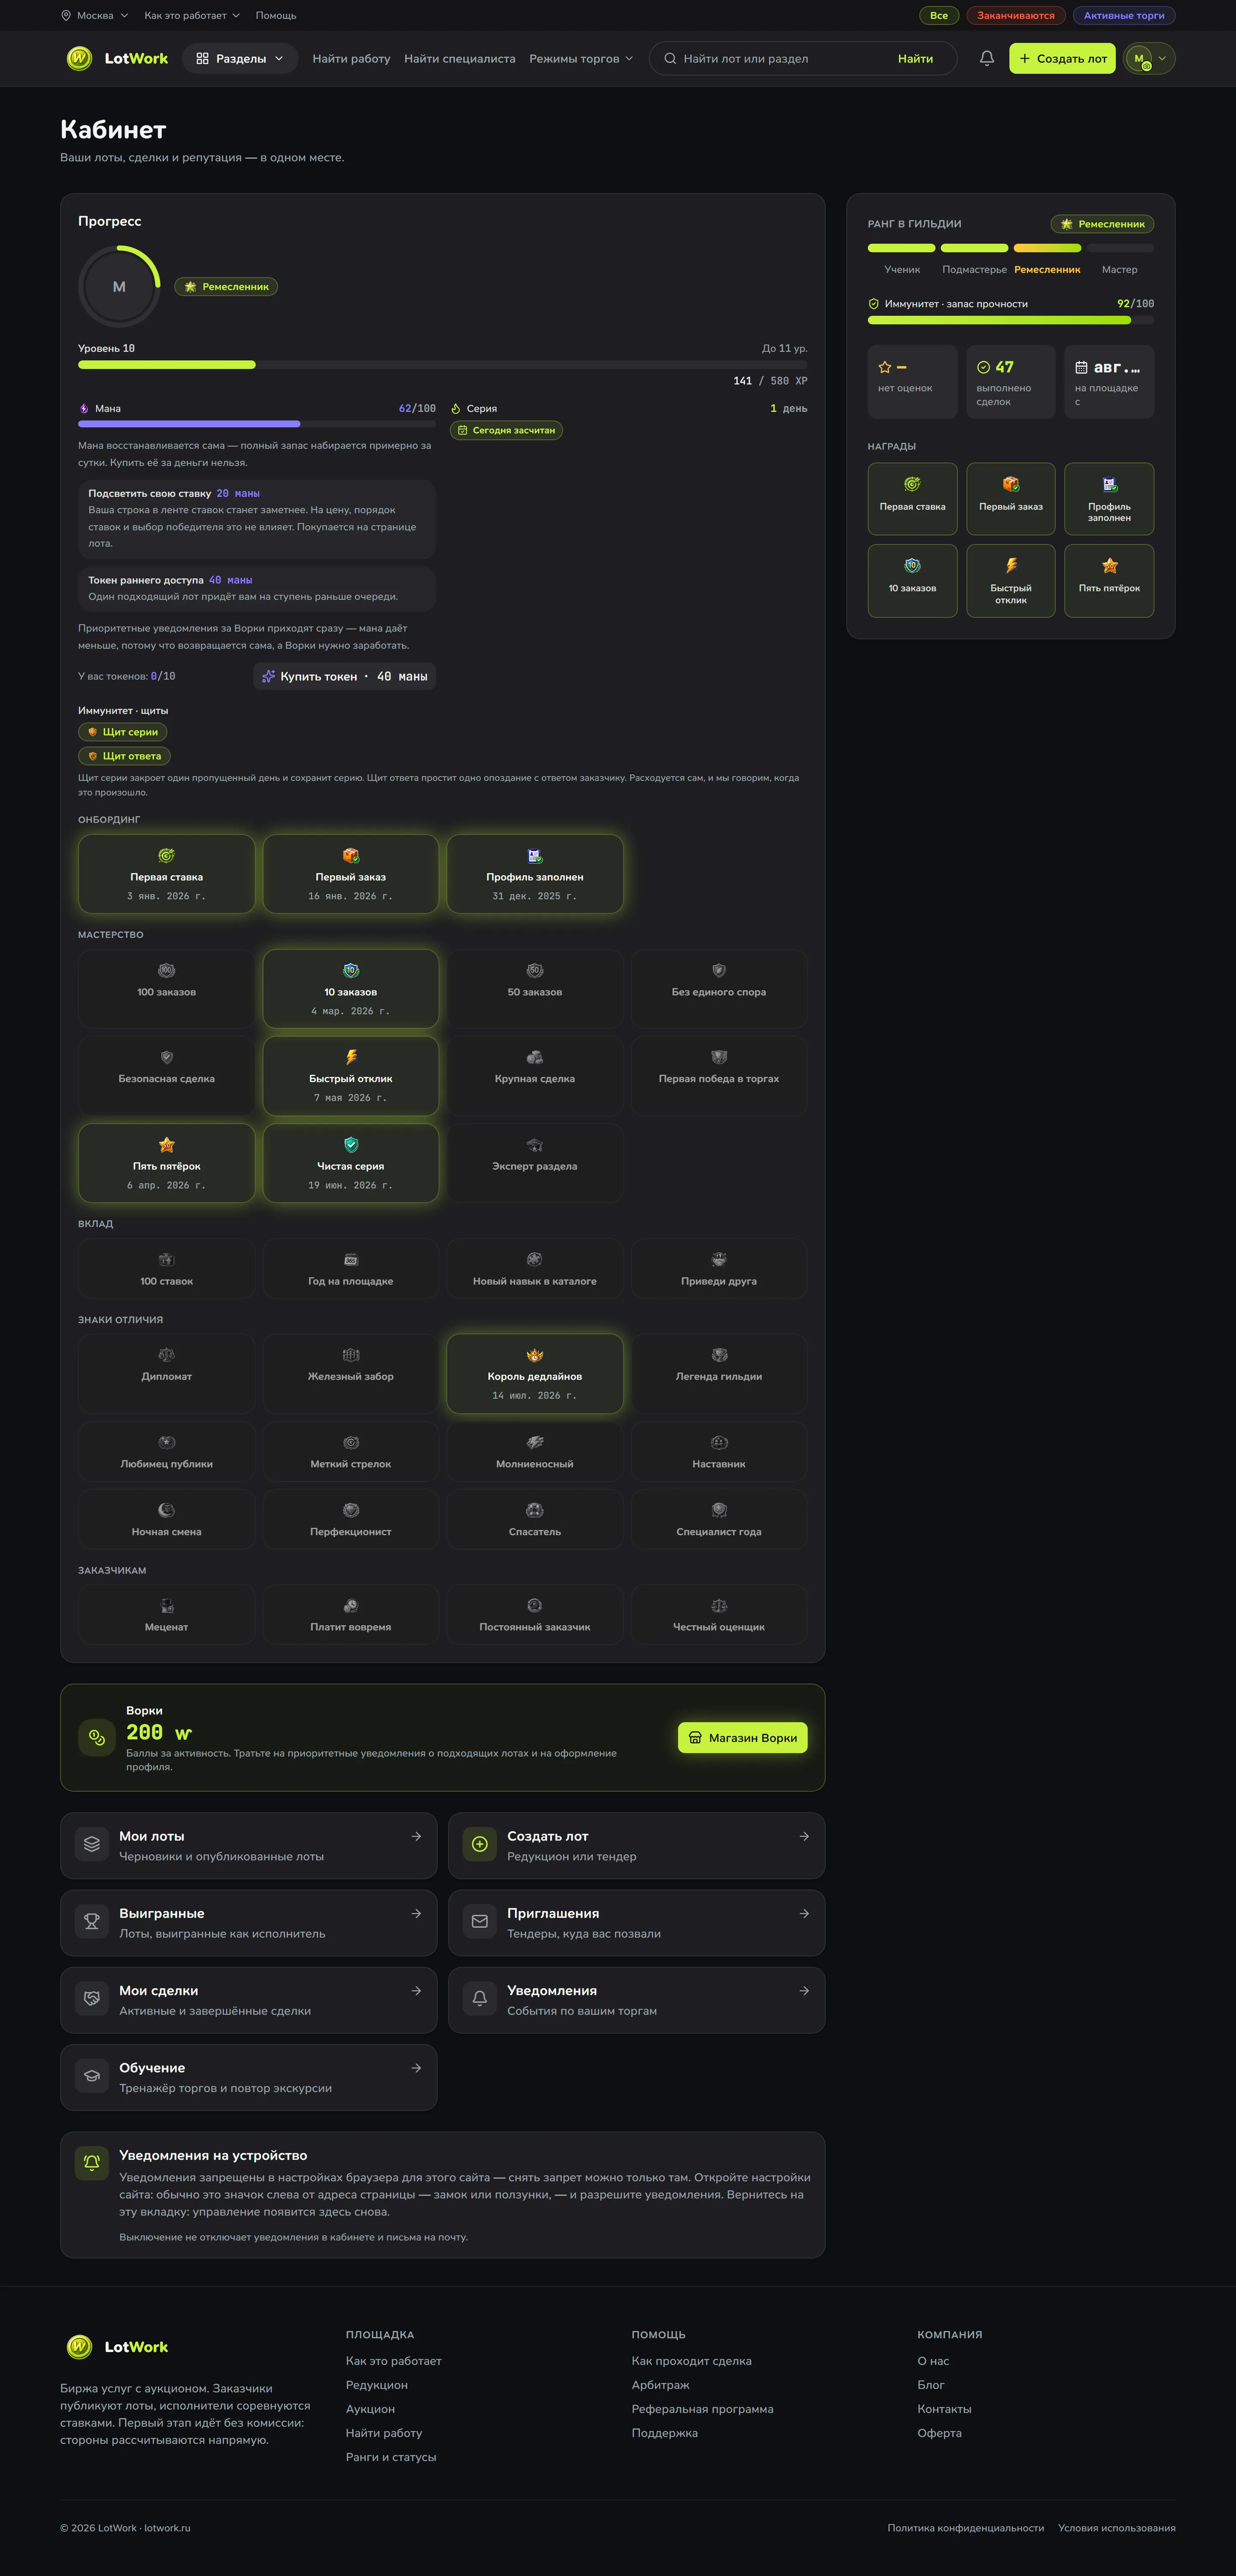This screenshot has width=1236, height=2576.
Task: Click the 'Иммунитет · запас прочности' bar
Action: click(x=1011, y=320)
